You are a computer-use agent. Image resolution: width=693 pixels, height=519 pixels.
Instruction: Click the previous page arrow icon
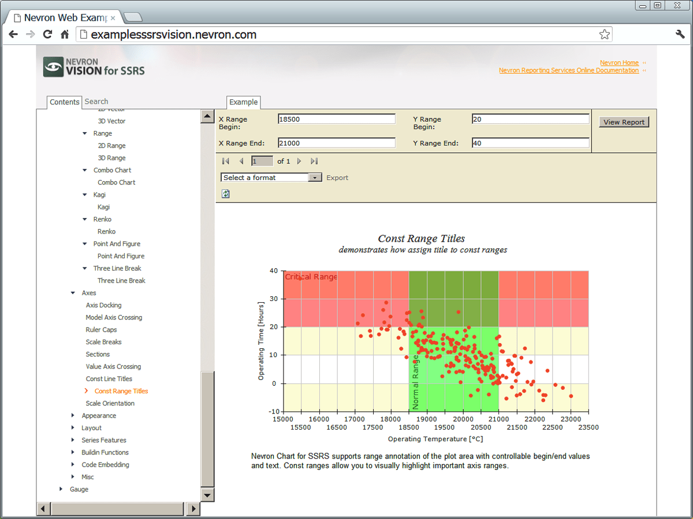point(241,161)
